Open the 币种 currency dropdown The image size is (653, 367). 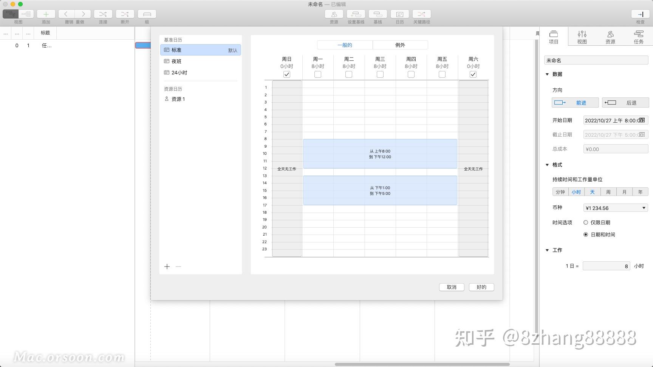pyautogui.click(x=616, y=208)
